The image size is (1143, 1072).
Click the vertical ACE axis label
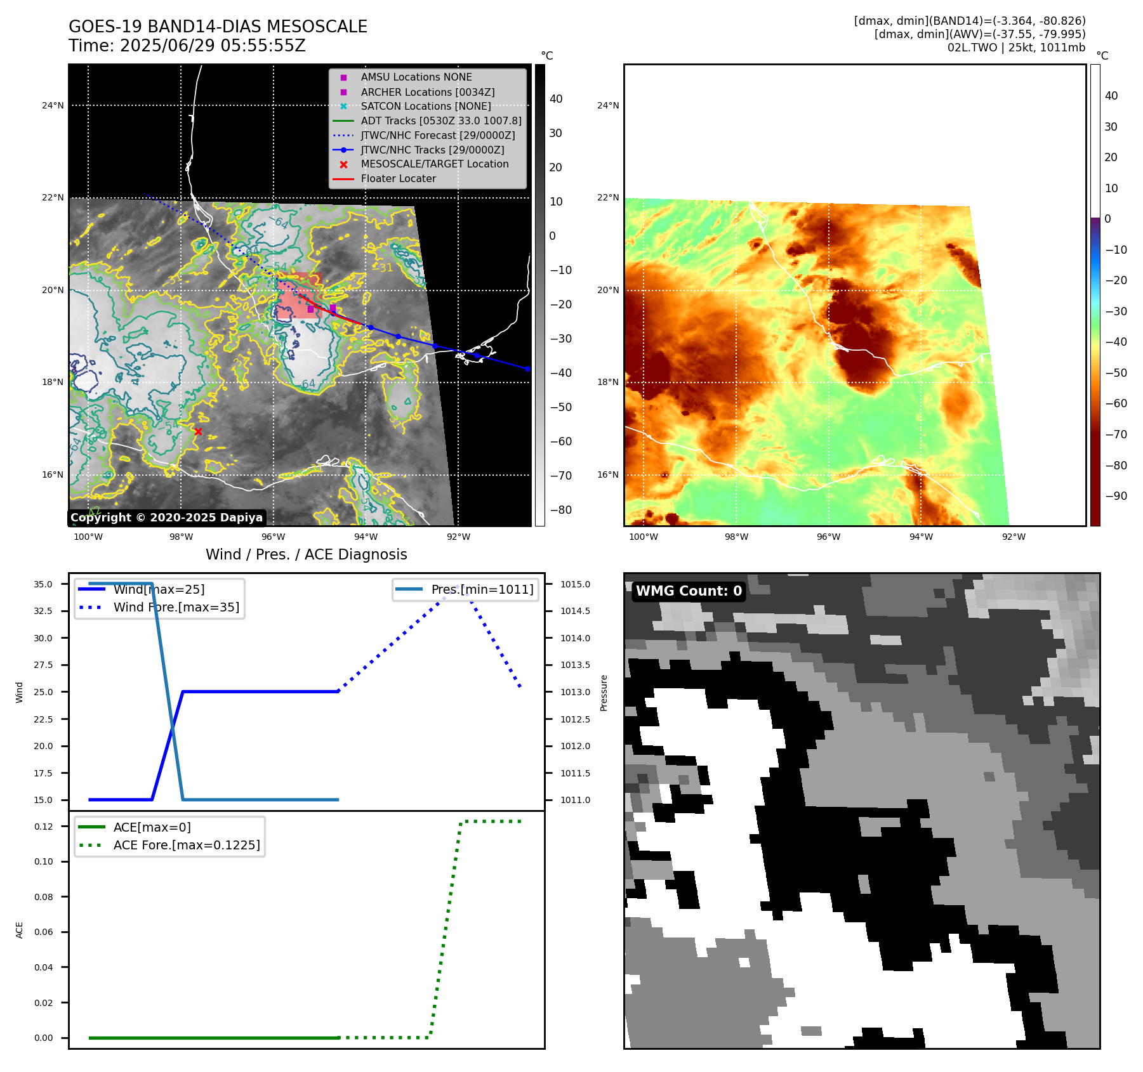tap(19, 930)
